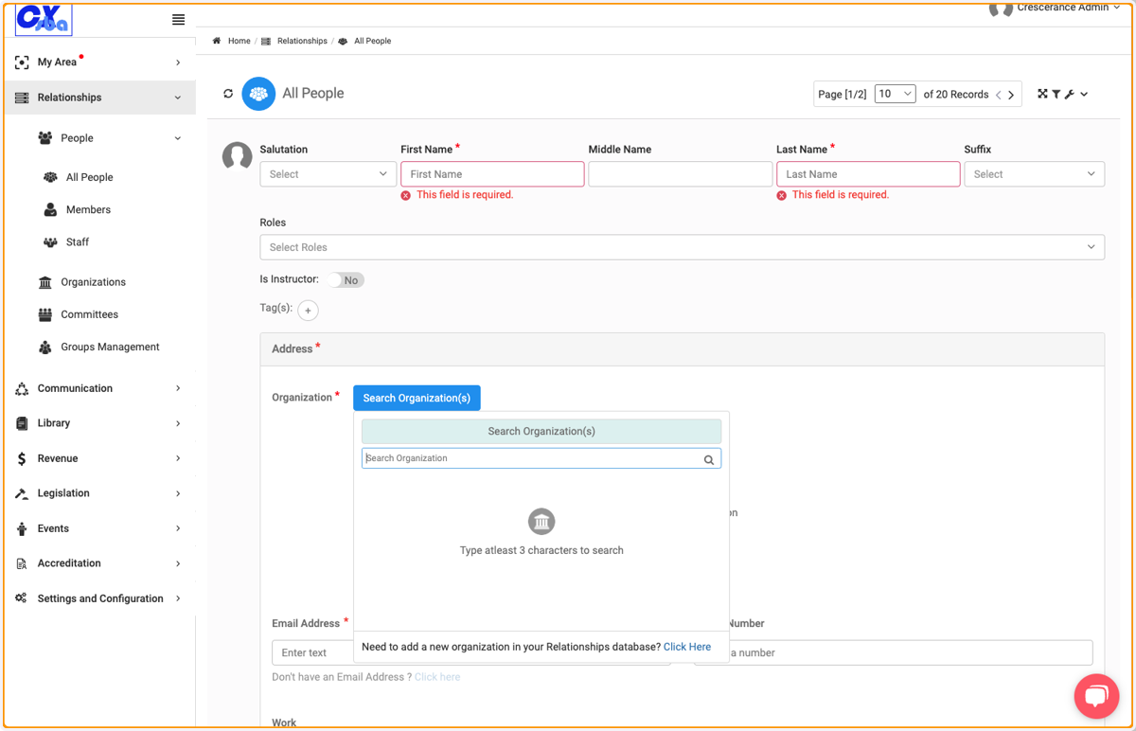The width and height of the screenshot is (1136, 731).
Task: Click the Settings and Configuration gears icon
Action: 22,598
